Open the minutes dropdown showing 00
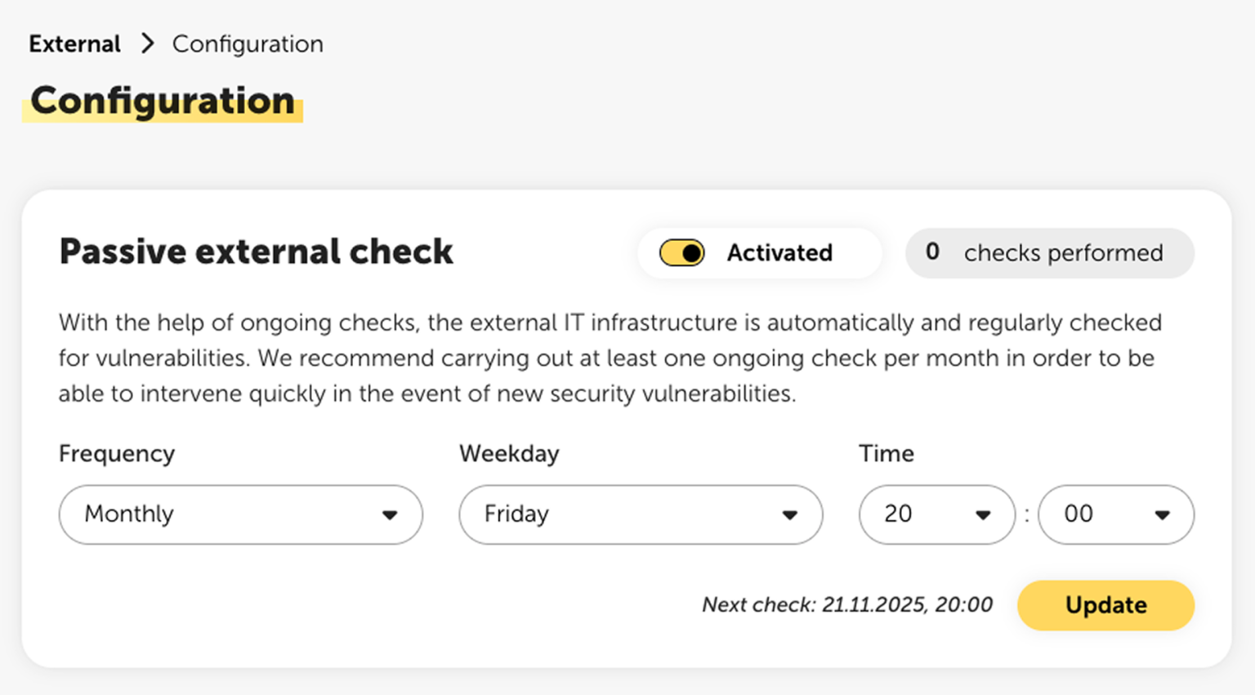Image resolution: width=1255 pixels, height=695 pixels. coord(1116,515)
